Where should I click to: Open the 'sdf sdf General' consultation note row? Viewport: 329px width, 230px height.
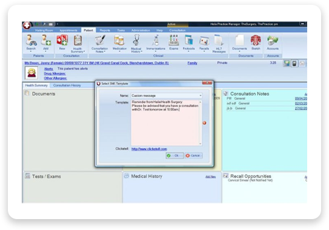(x=267, y=103)
